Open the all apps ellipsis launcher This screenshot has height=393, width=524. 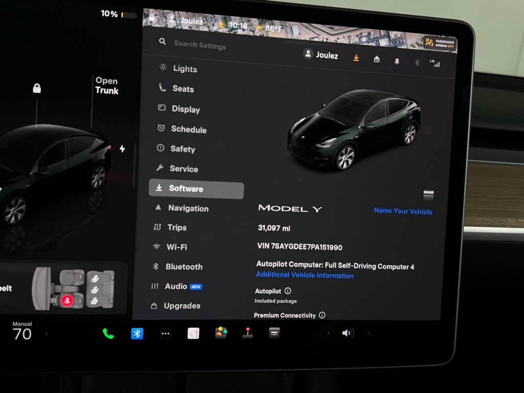165,334
